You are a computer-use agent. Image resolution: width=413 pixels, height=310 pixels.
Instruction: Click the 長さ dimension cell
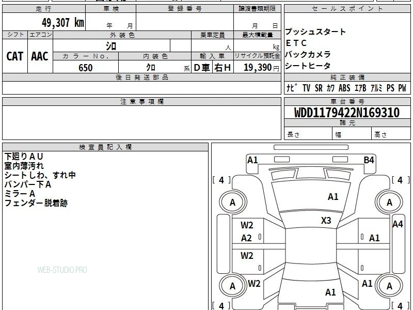(308, 134)
